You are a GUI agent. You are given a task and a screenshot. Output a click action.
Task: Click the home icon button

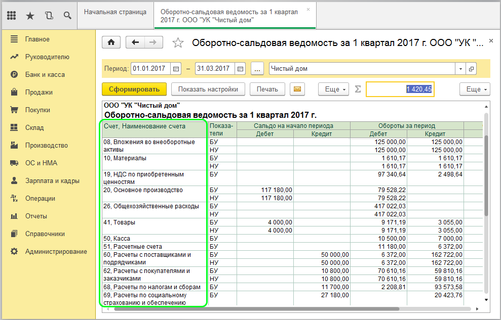111,43
